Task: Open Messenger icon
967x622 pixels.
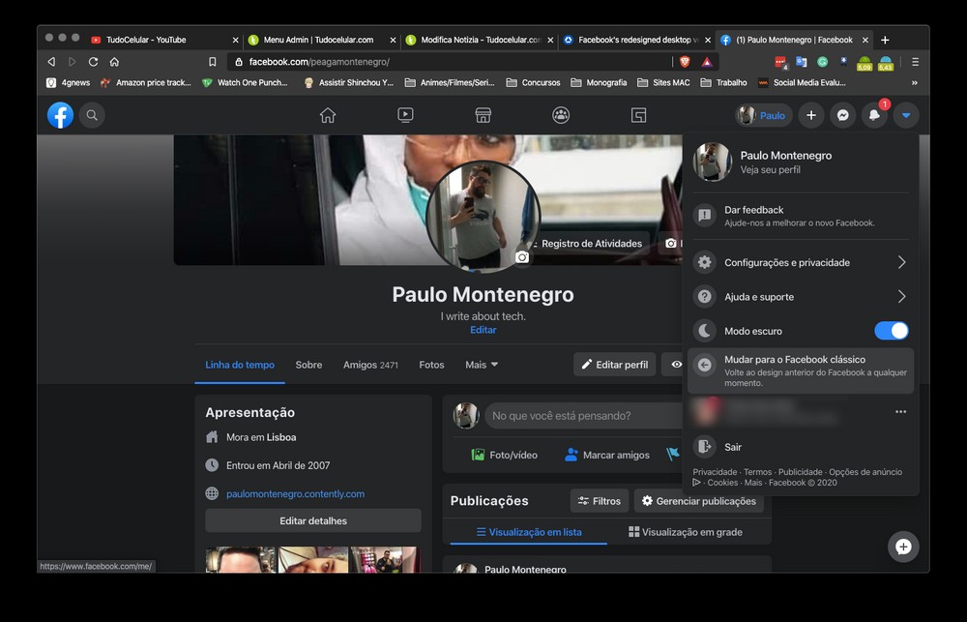Action: tap(842, 115)
